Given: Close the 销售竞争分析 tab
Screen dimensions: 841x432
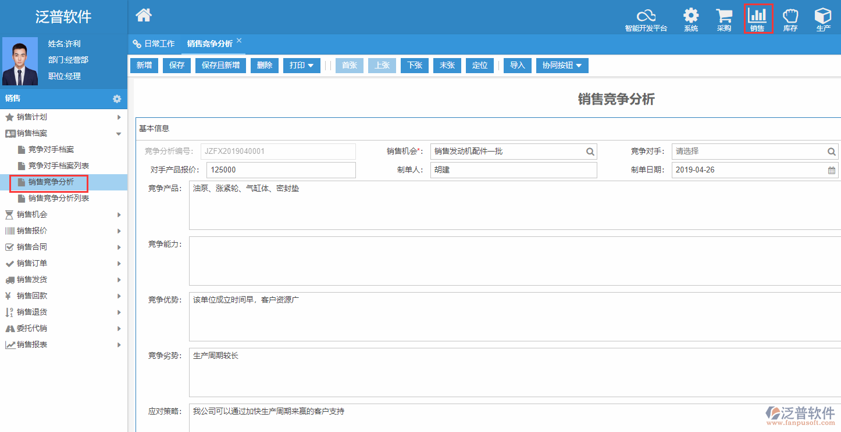Looking at the screenshot, I should (x=239, y=41).
